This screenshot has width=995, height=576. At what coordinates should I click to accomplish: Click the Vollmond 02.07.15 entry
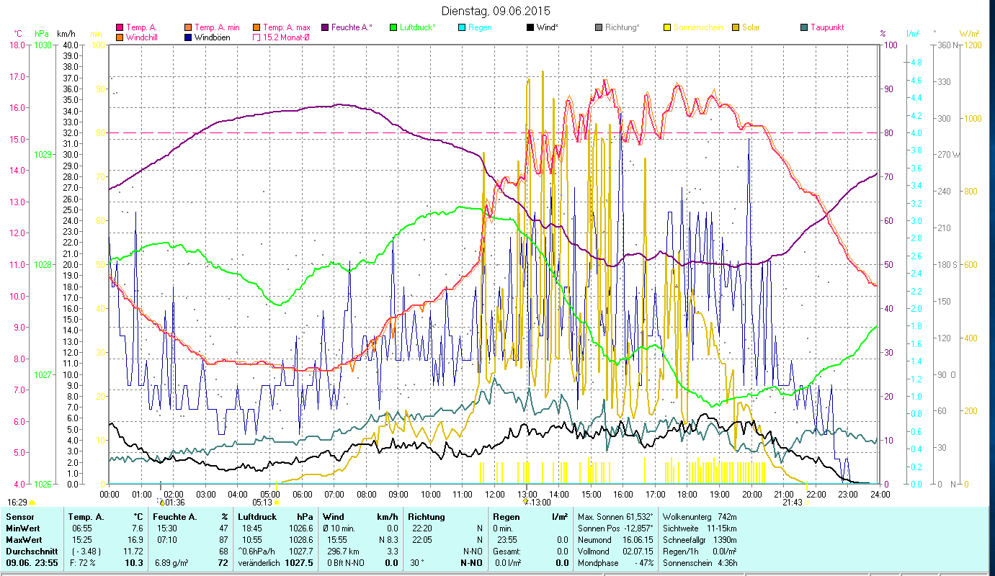(x=617, y=552)
